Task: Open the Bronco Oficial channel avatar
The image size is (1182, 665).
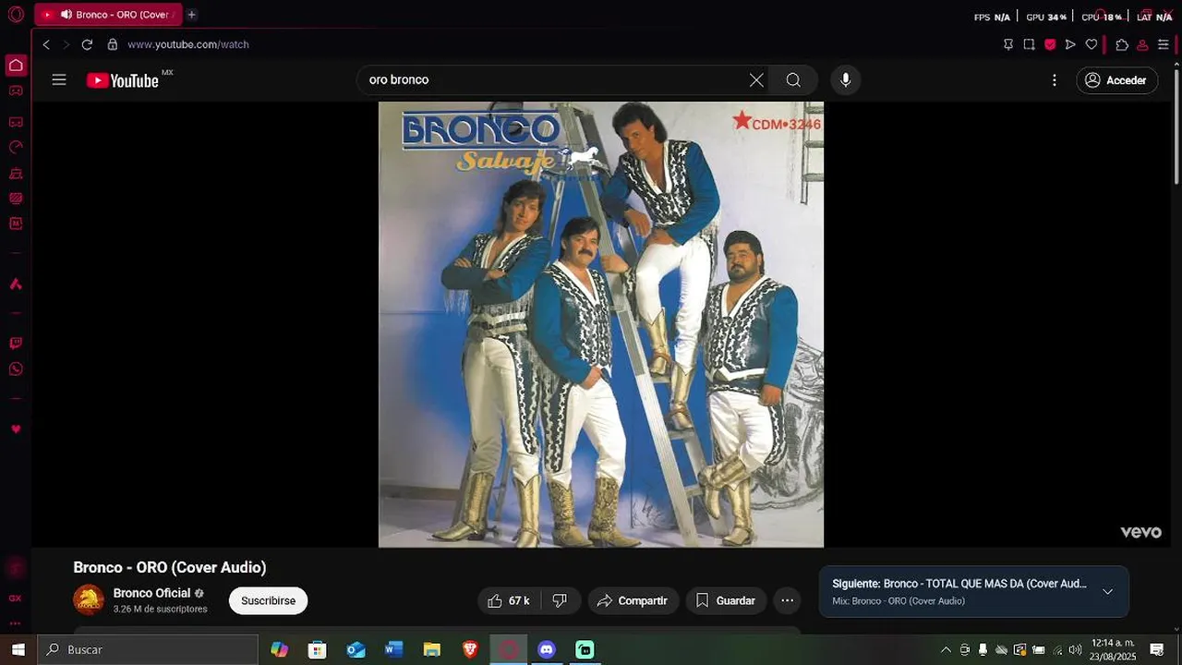Action: [89, 600]
